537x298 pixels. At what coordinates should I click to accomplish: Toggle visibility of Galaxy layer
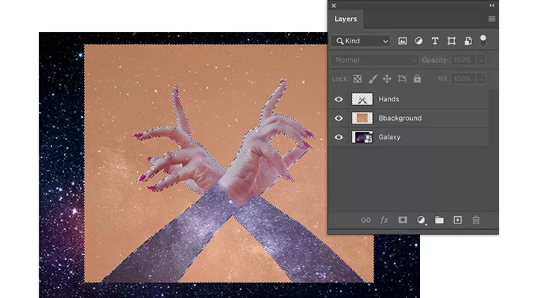[x=339, y=137]
